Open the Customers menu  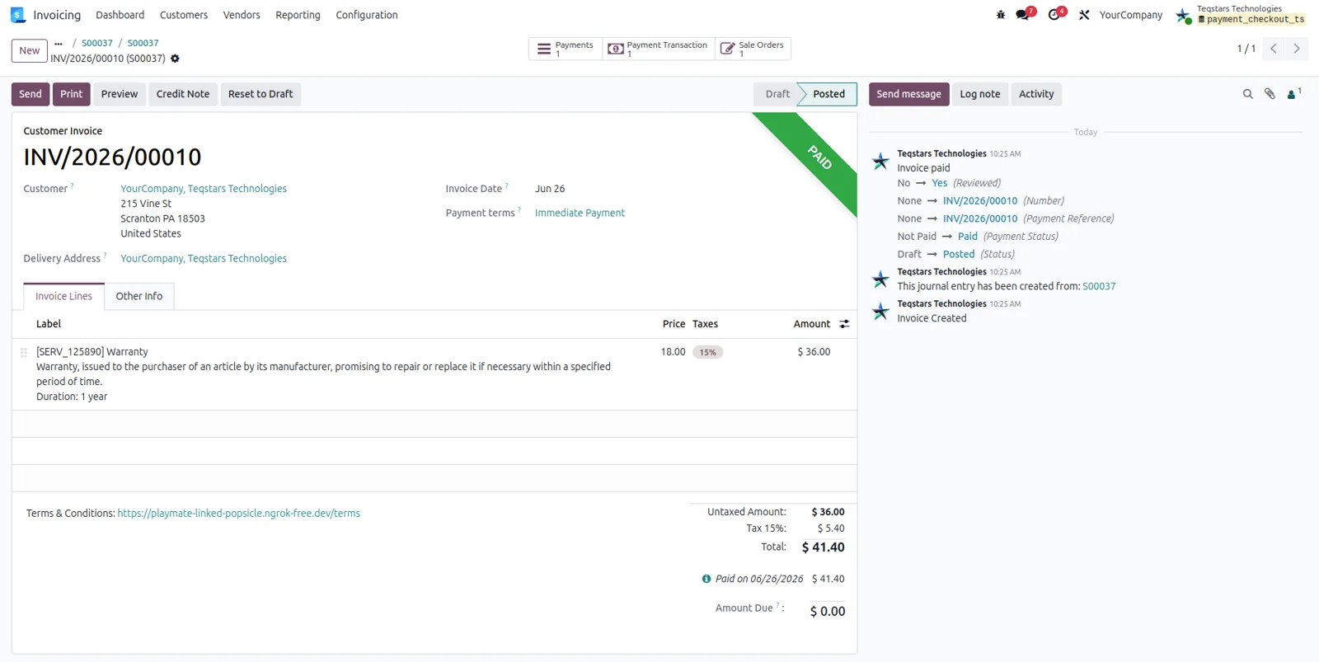(x=184, y=15)
